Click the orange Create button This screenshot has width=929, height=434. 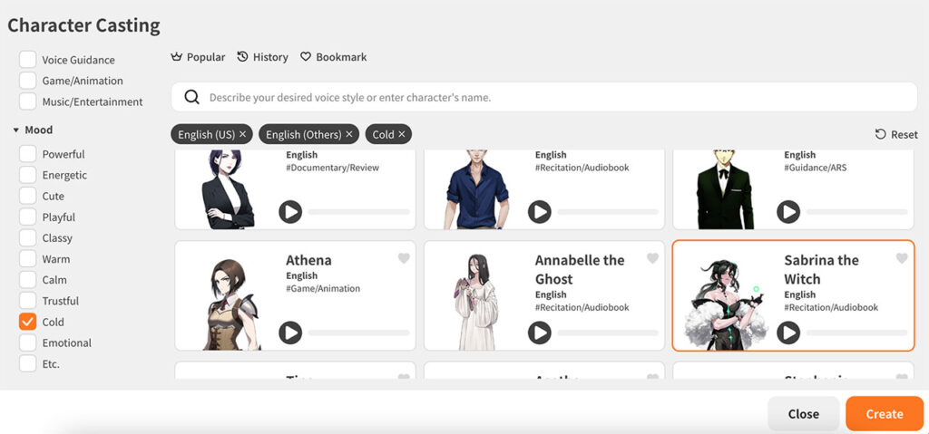coord(885,414)
